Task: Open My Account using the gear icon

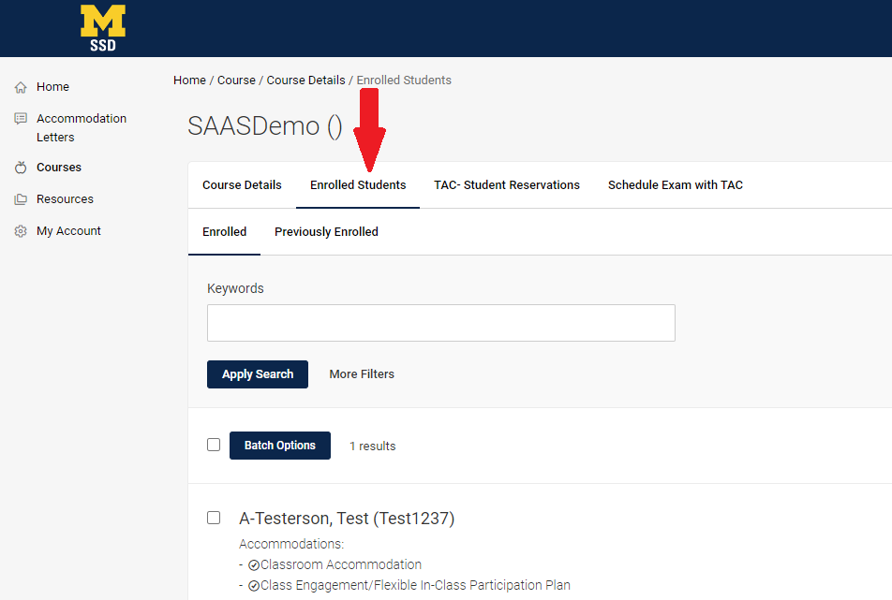Action: click(20, 230)
